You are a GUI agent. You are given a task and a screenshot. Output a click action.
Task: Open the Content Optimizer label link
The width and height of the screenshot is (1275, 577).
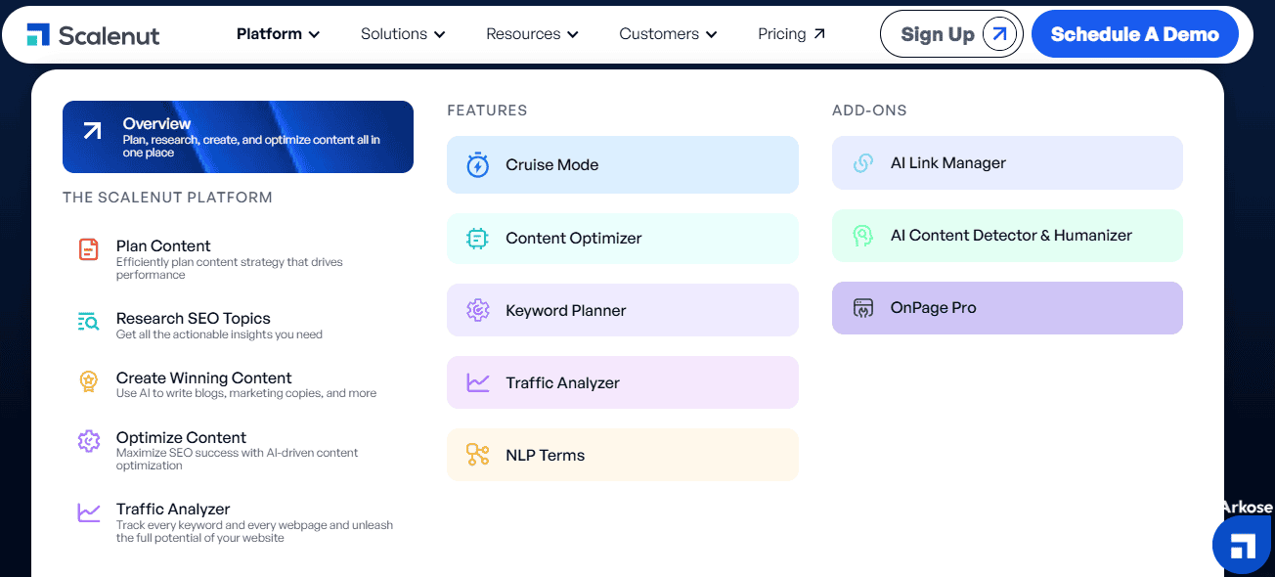[x=574, y=238]
